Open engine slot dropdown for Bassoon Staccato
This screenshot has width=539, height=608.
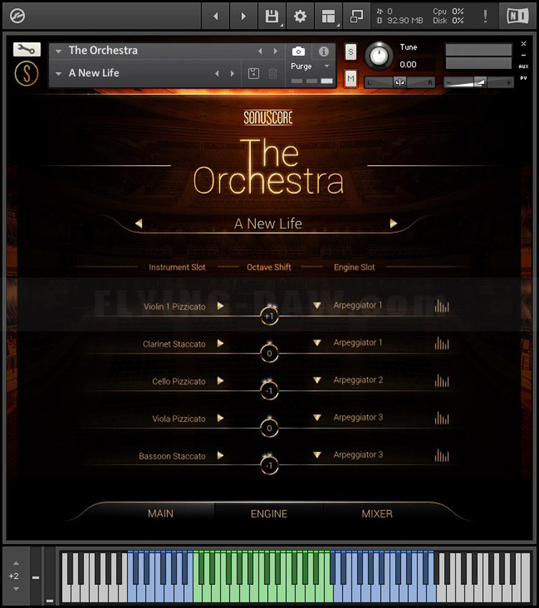(317, 454)
